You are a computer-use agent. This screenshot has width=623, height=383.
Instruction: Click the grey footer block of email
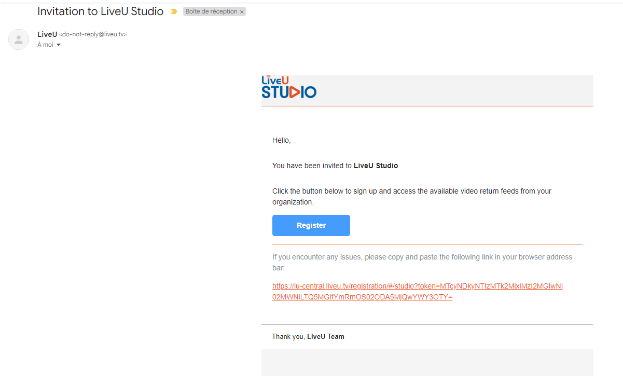click(x=427, y=362)
